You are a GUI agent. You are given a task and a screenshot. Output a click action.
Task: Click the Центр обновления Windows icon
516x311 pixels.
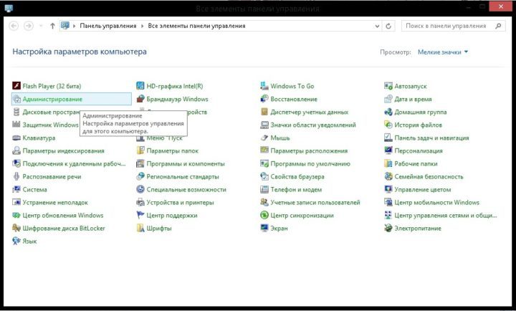[16, 215]
